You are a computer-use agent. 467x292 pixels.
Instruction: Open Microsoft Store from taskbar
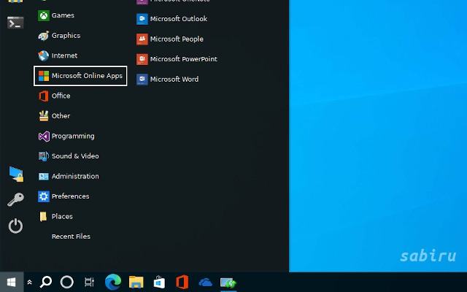click(159, 282)
